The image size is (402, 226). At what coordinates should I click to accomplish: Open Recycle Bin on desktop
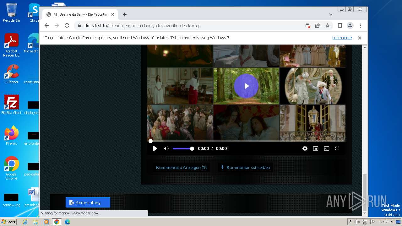[11, 13]
